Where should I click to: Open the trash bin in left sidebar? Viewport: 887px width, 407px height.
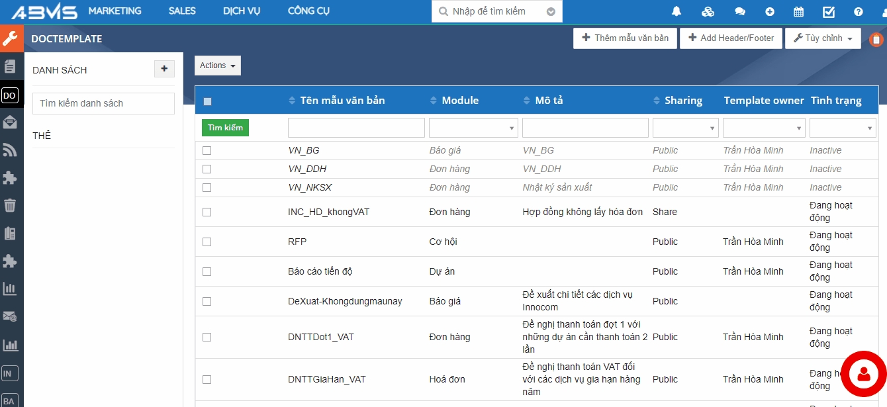point(10,205)
